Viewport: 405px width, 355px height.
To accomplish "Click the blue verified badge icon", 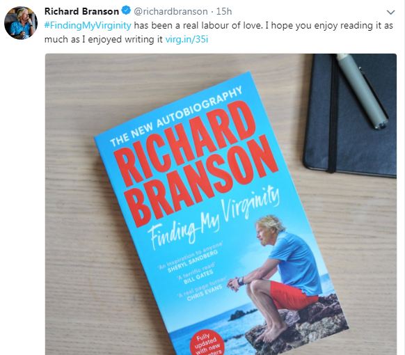I will [126, 11].
